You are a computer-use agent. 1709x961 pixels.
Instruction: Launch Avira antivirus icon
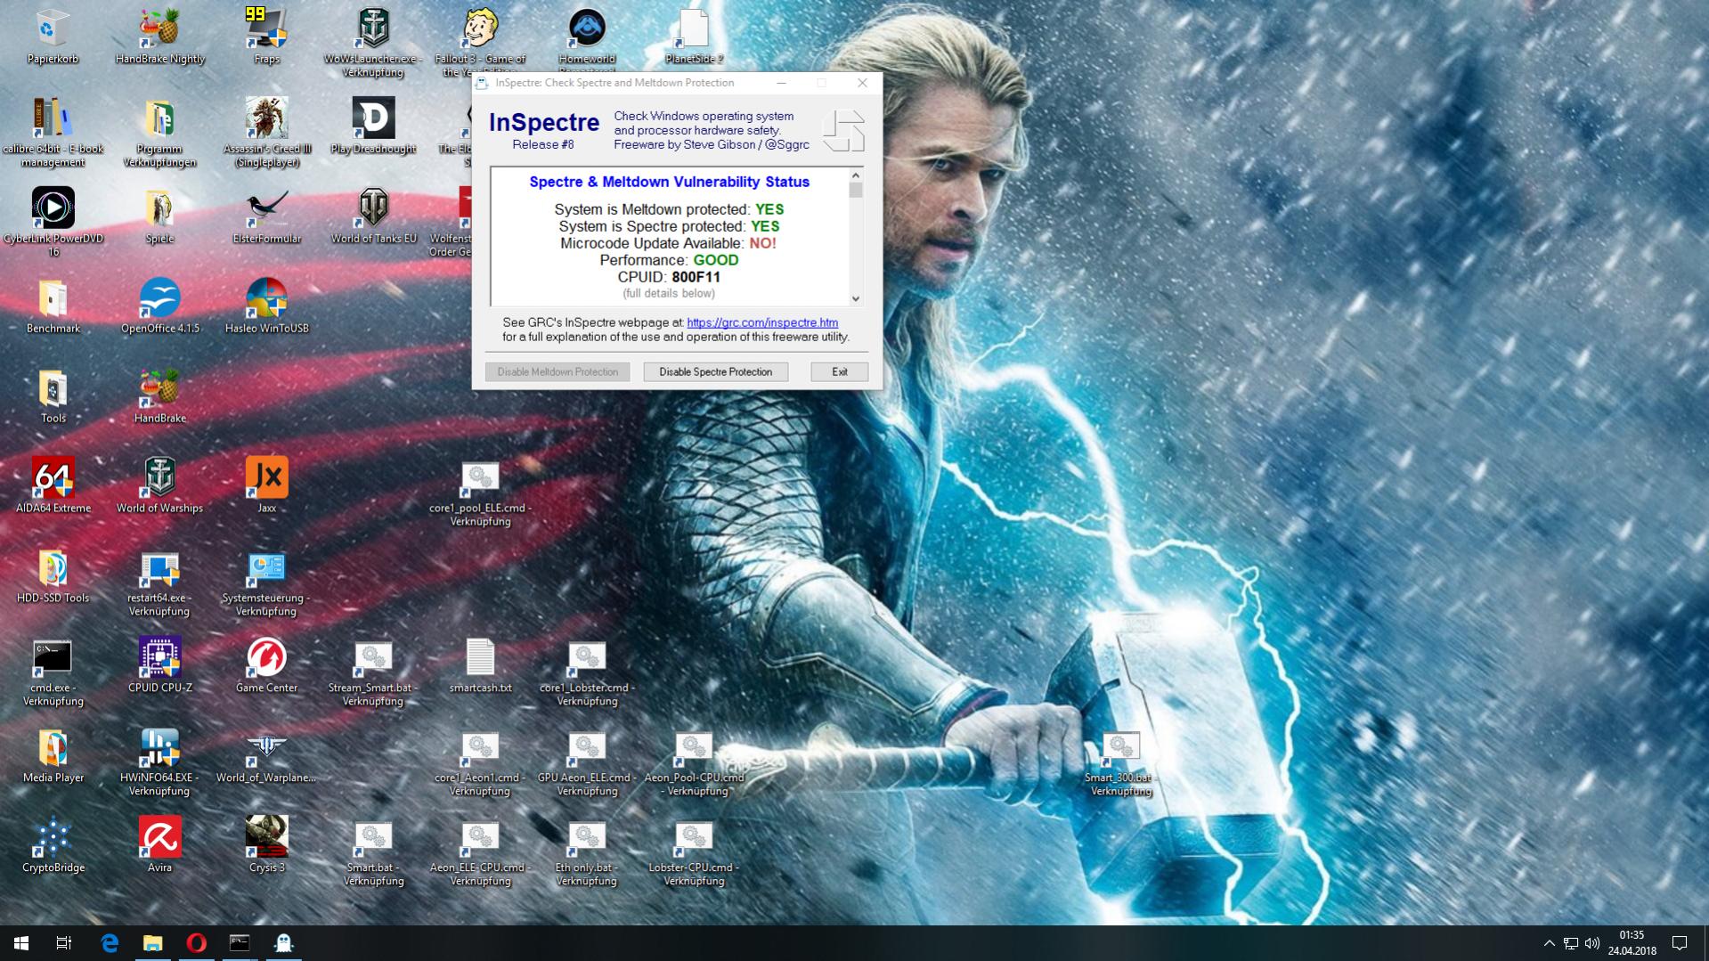click(x=159, y=845)
